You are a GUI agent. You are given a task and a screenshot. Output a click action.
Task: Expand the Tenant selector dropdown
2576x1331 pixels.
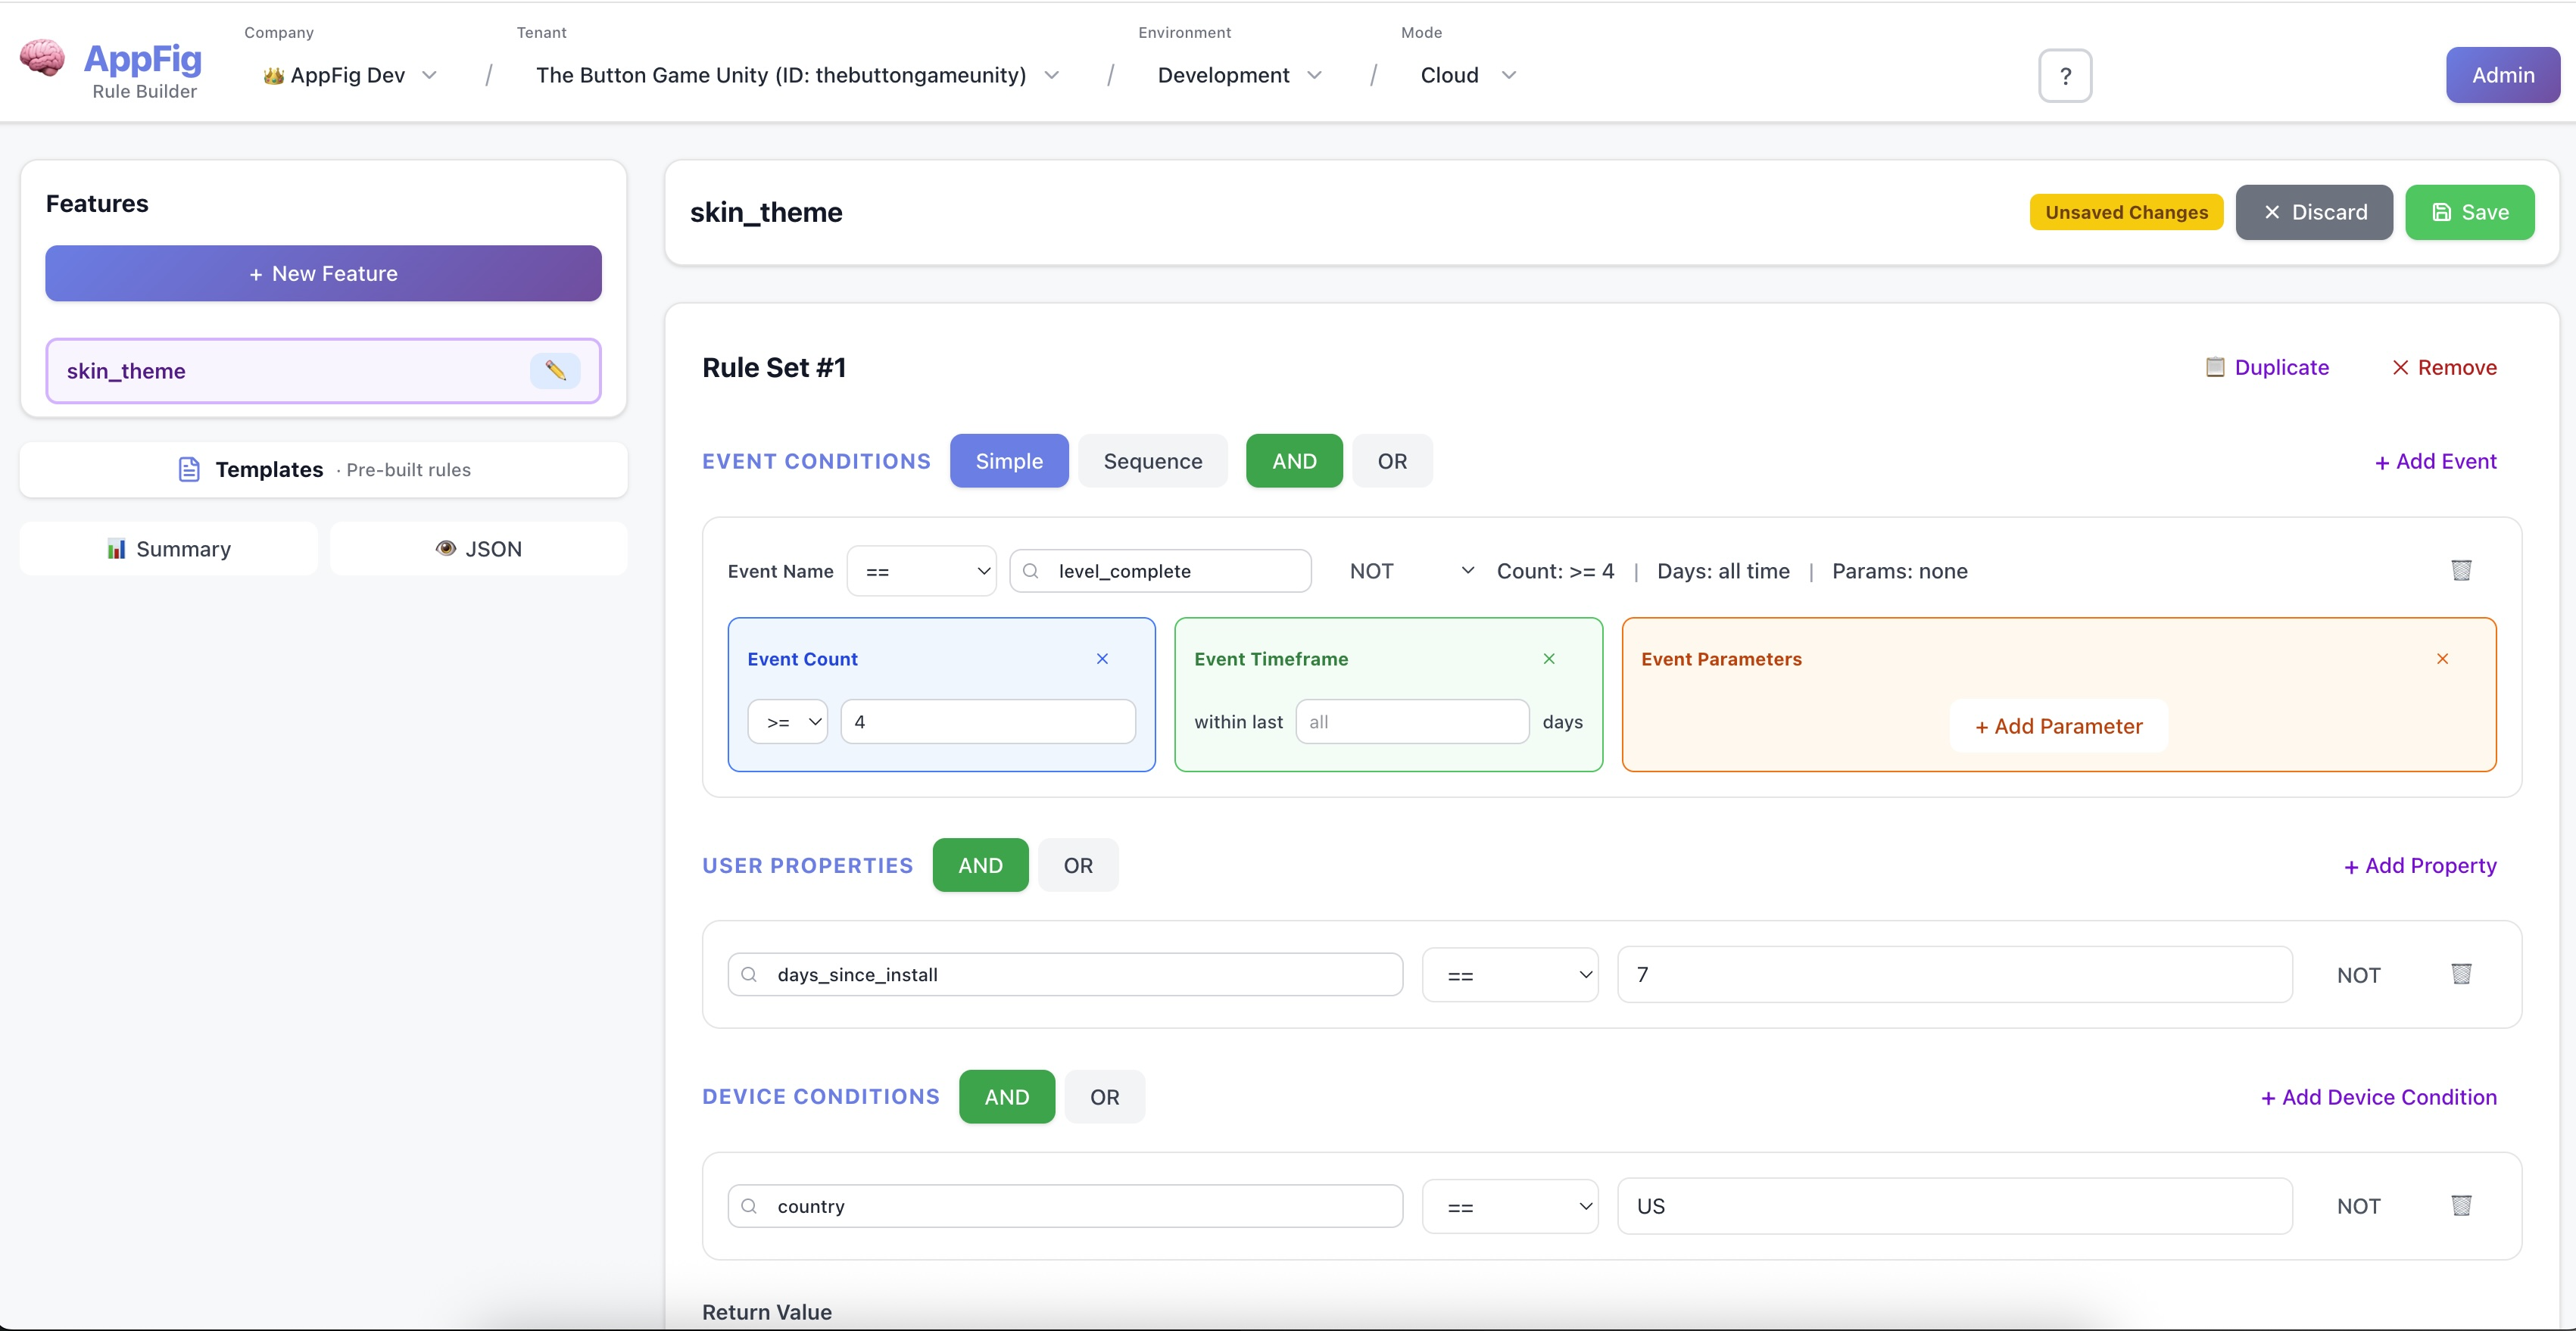(1052, 75)
